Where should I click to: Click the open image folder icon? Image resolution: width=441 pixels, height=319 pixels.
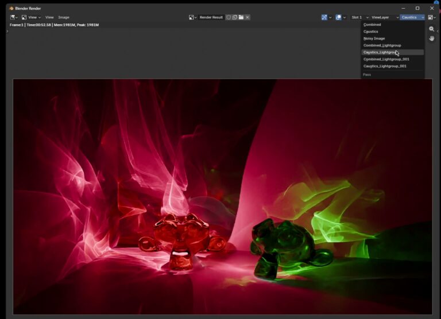pos(241,17)
